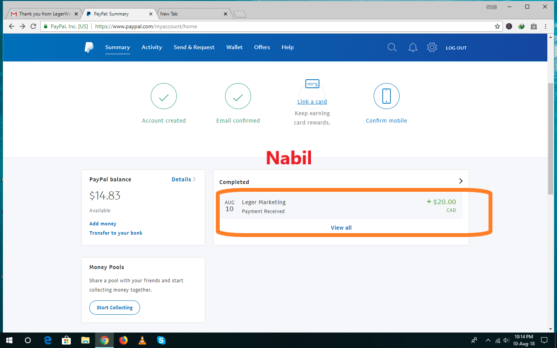This screenshot has width=557, height=348.
Task: Click the credit card icon above Link a card
Action: pyautogui.click(x=312, y=84)
